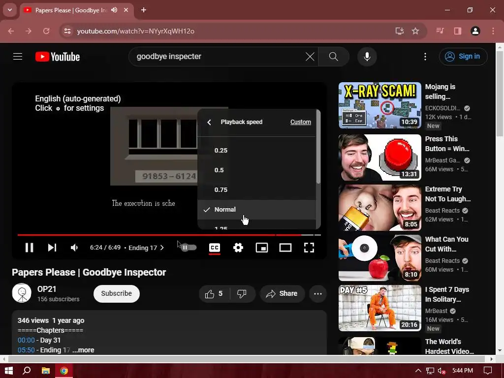Screen dimensions: 504x378
Task: Open Chrome three-dot menu
Action: point(493,31)
